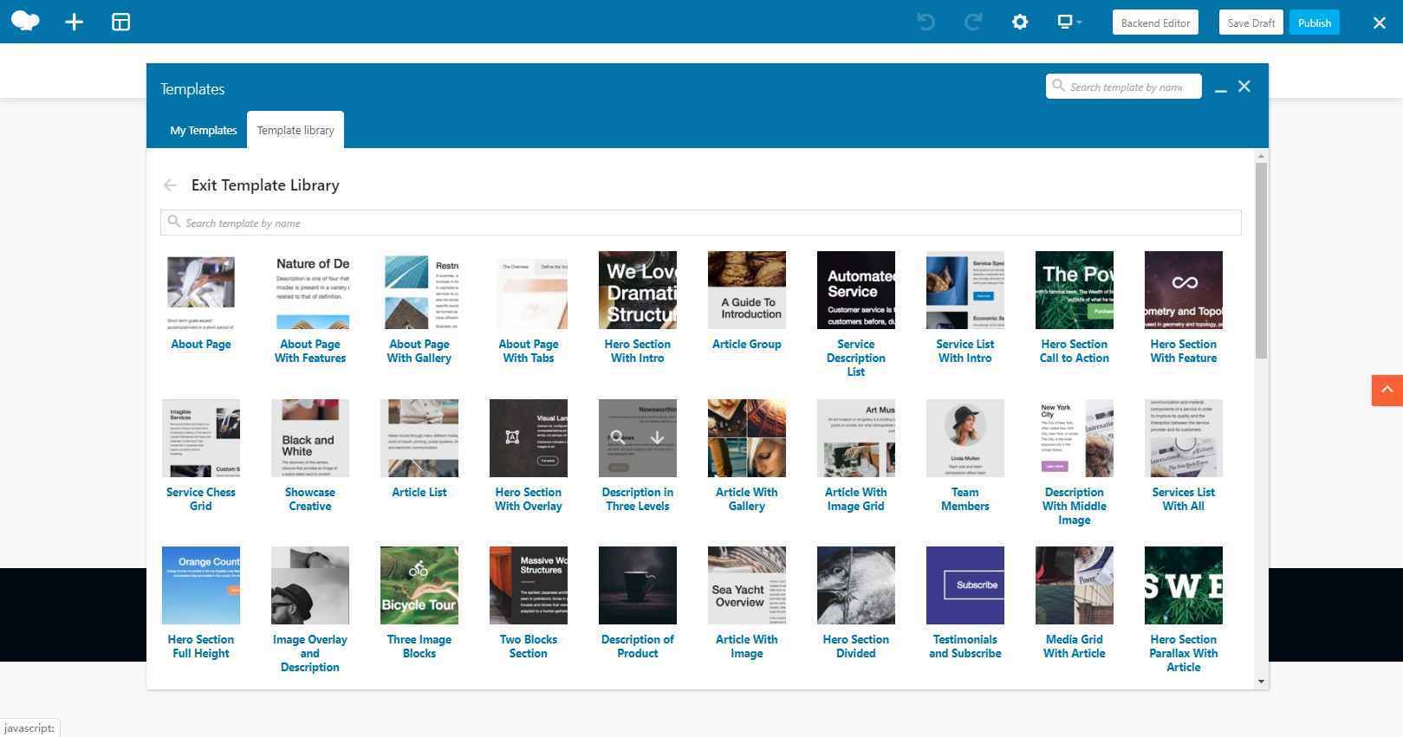Click magnifier icon on Description in Three Levels
The width and height of the screenshot is (1403, 737).
(x=618, y=437)
